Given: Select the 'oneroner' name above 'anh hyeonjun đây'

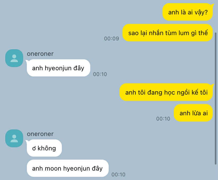Looking at the screenshot, I should click(x=40, y=54).
